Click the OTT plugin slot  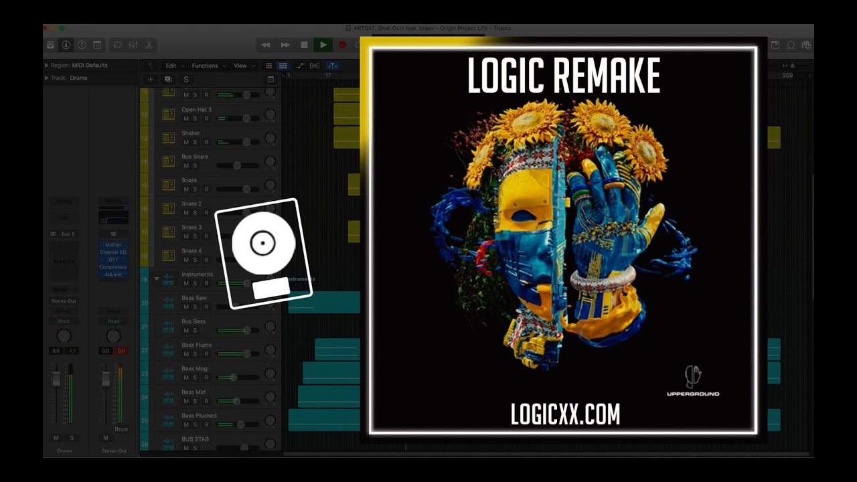point(113,260)
